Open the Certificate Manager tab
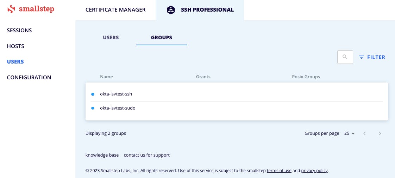The image size is (395, 178). pyautogui.click(x=115, y=10)
